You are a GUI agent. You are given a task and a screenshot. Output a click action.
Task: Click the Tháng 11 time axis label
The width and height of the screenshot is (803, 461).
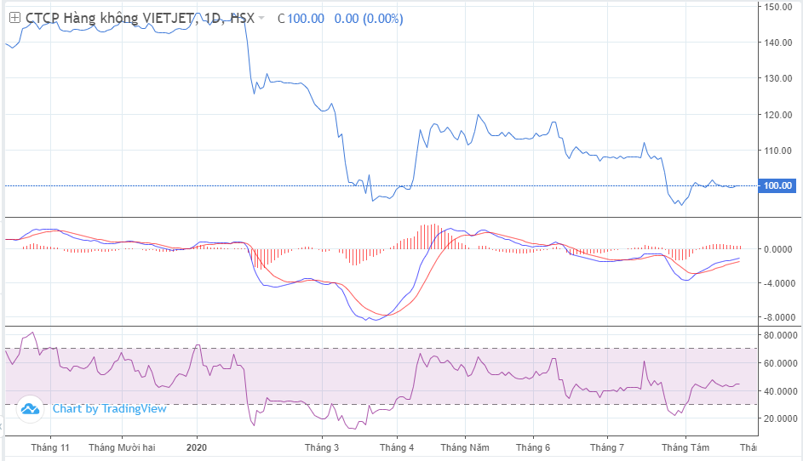click(x=50, y=447)
